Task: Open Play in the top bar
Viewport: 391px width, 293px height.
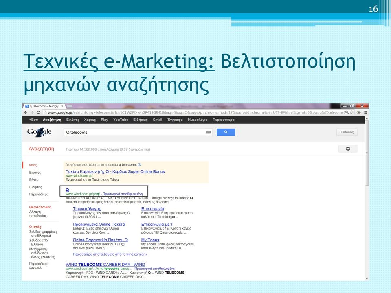Action: (x=104, y=120)
